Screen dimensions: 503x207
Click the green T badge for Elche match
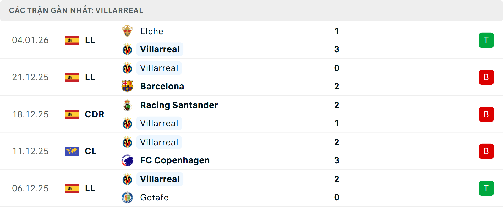[x=486, y=40]
